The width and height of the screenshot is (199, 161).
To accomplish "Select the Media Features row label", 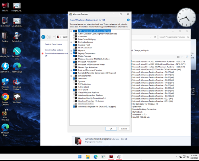I will coord(84,56).
